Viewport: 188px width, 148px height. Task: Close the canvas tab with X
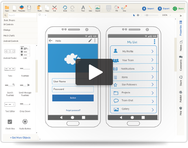click(x=45, y=15)
